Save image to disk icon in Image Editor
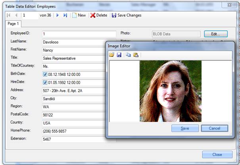 [119, 54]
